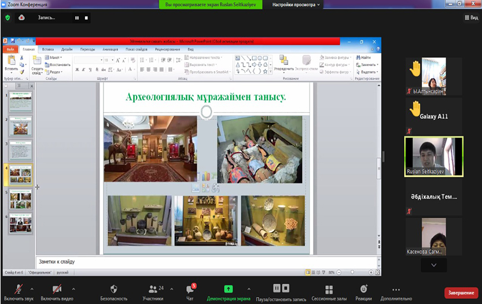The image size is (482, 304).
Task: Unmute microphone via Включить звук
Action: pyautogui.click(x=19, y=288)
